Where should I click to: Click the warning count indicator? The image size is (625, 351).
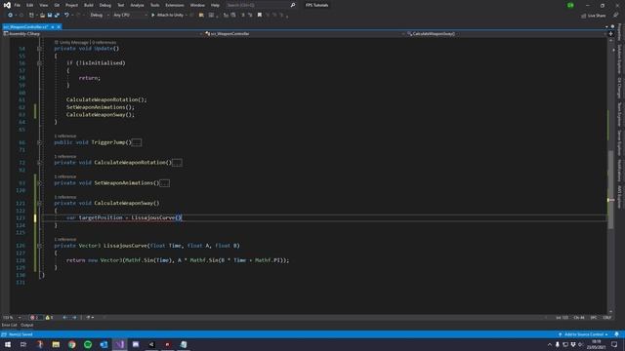coord(49,318)
